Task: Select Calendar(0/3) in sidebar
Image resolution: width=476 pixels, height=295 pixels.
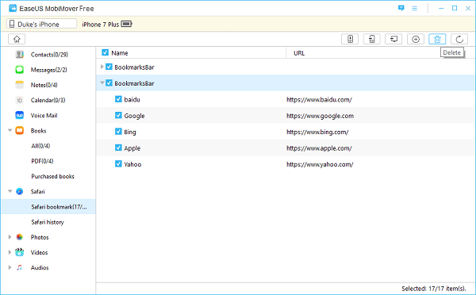Action: click(x=48, y=100)
